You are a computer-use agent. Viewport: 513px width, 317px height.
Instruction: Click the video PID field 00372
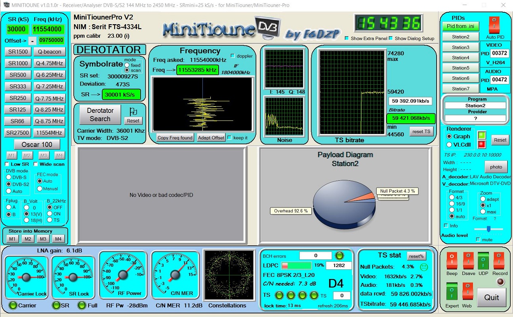499,53
